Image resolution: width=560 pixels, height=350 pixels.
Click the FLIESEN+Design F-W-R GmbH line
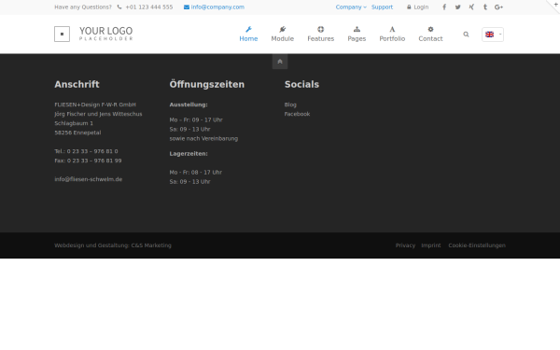[x=95, y=105]
